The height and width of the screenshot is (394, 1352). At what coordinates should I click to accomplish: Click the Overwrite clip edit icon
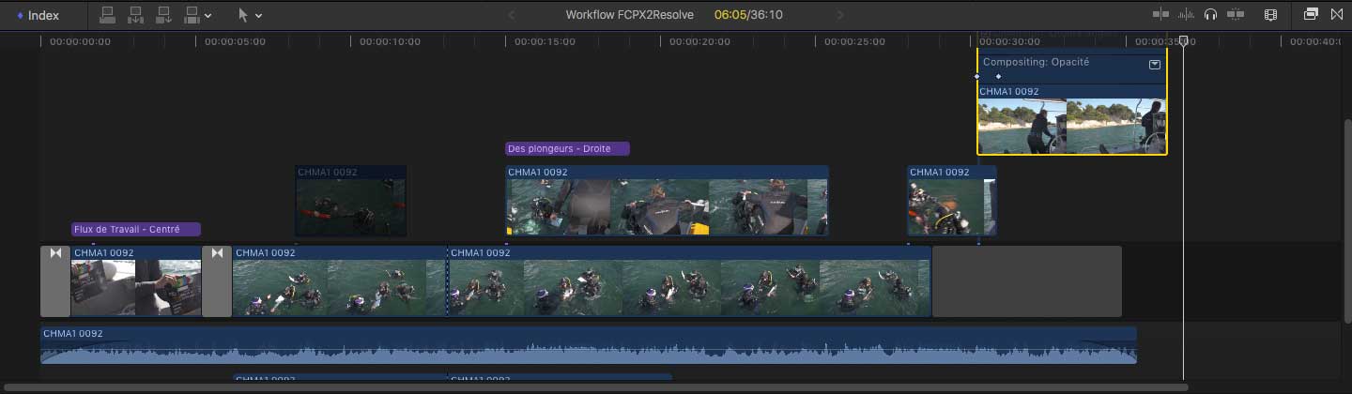(192, 15)
